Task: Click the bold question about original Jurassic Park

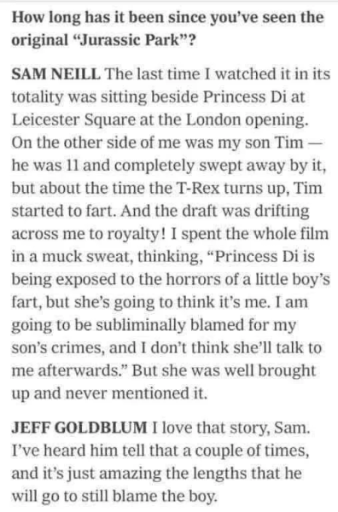Action: (x=168, y=28)
